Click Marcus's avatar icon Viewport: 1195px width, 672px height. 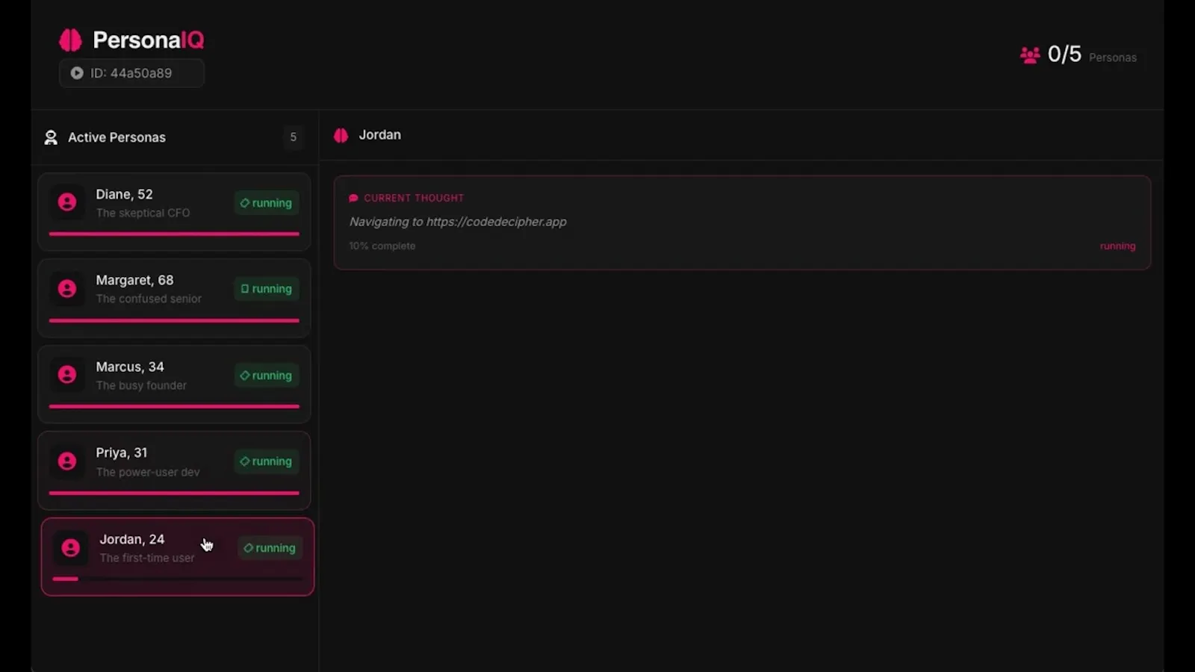[x=67, y=375]
